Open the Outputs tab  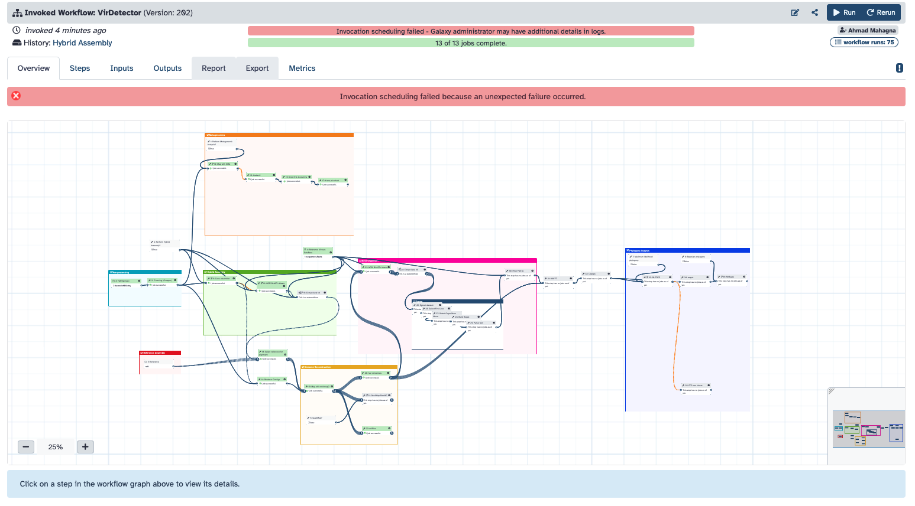pyautogui.click(x=167, y=68)
